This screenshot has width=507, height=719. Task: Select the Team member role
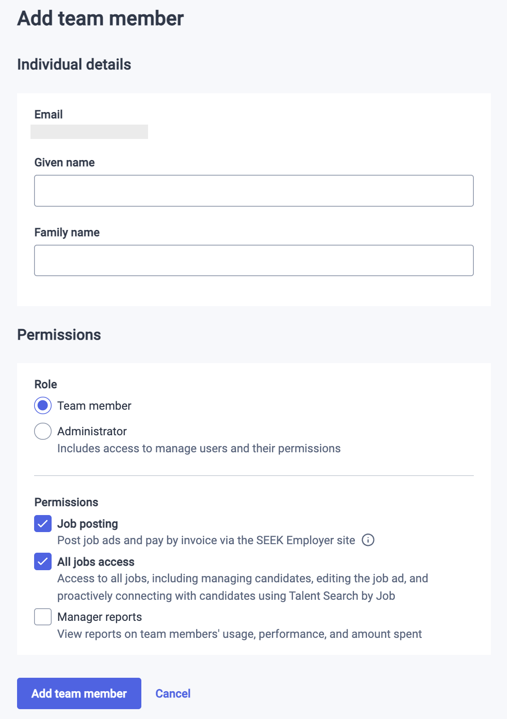click(x=43, y=406)
